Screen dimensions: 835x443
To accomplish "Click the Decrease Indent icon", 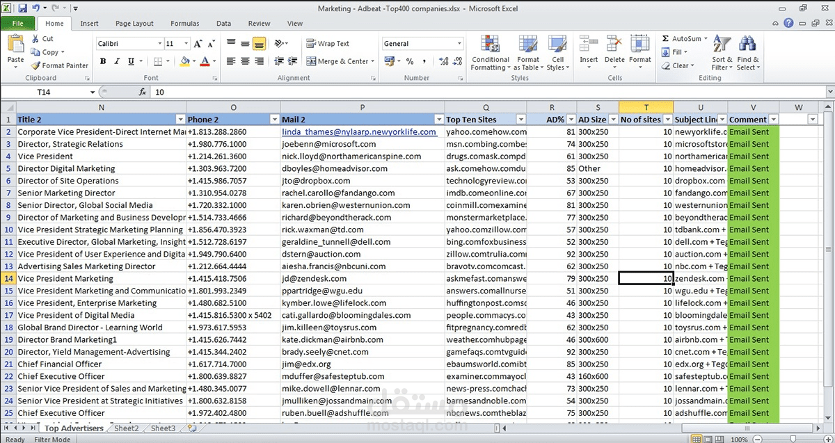I will pos(278,61).
